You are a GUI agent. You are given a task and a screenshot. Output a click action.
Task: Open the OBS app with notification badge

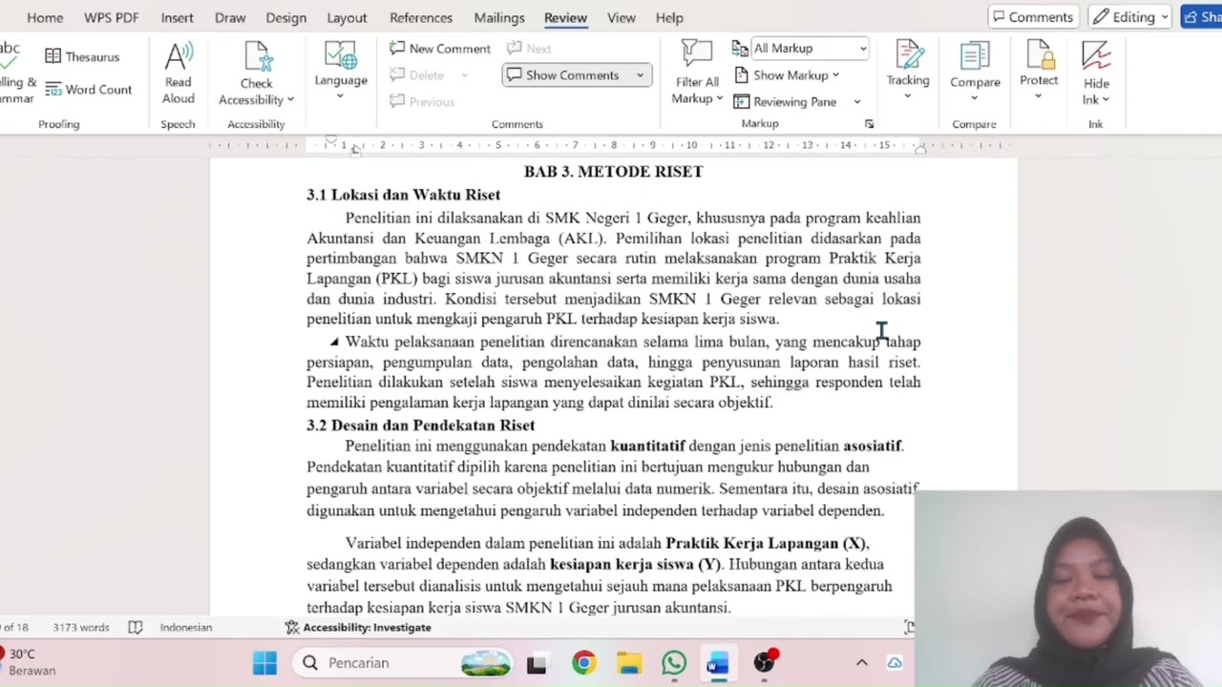point(764,663)
